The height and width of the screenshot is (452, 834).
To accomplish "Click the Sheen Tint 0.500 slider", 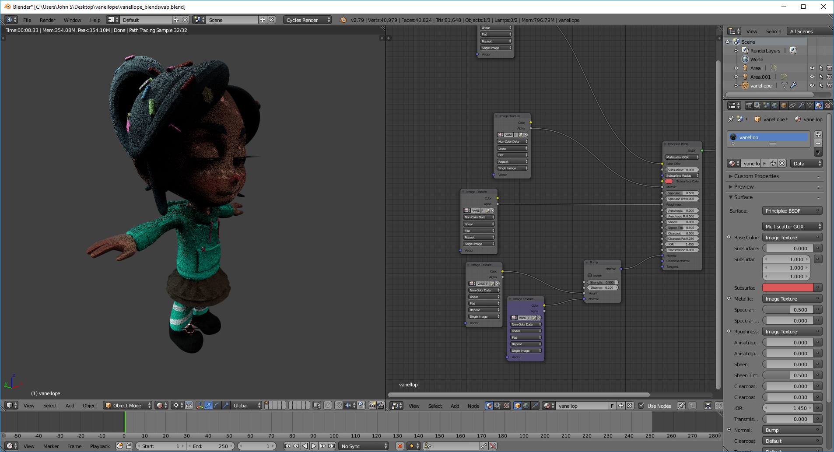I will coord(788,375).
